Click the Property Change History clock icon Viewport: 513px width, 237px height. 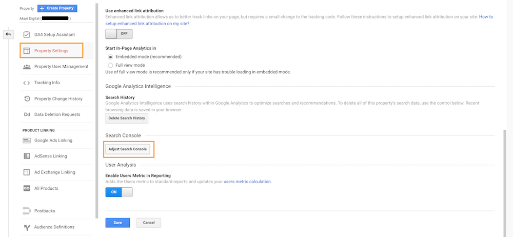[27, 98]
